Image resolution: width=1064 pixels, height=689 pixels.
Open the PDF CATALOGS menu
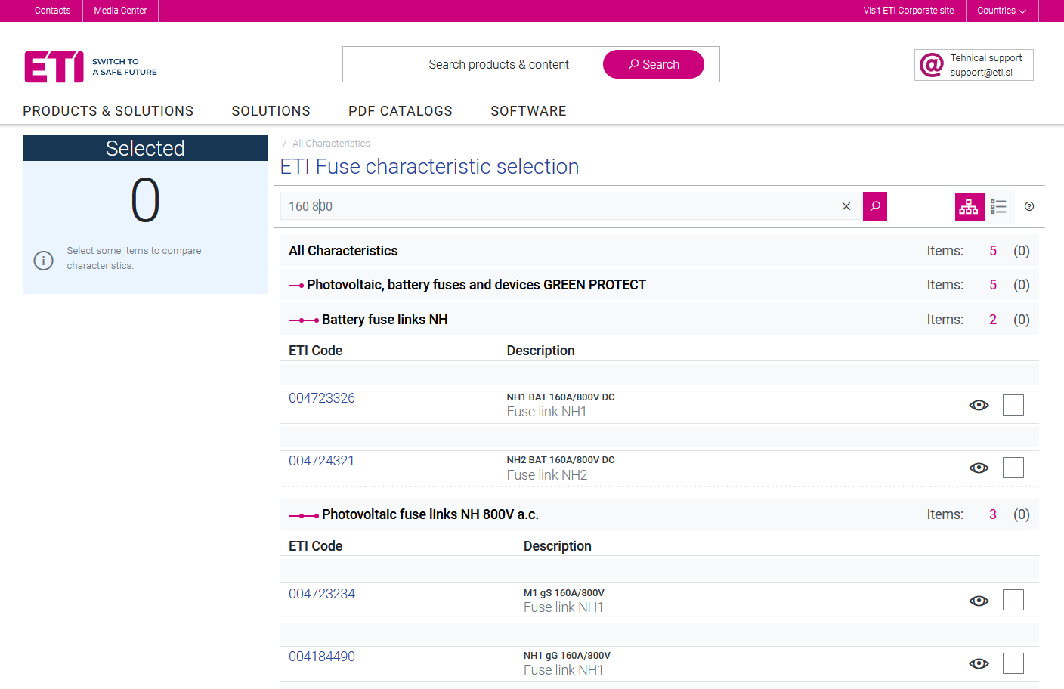[x=400, y=111]
